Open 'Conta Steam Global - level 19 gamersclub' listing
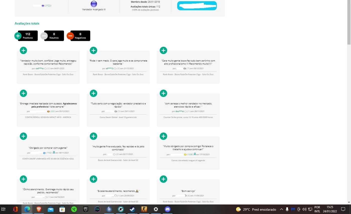The image size is (351, 214). click(x=118, y=117)
